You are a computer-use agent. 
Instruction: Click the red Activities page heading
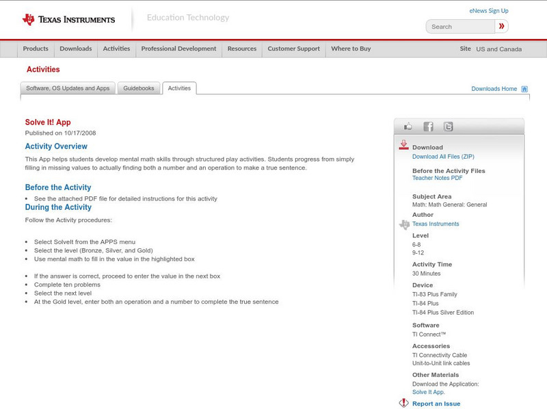[x=43, y=70]
